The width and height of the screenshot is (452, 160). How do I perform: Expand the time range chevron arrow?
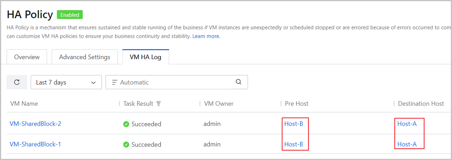[93, 82]
